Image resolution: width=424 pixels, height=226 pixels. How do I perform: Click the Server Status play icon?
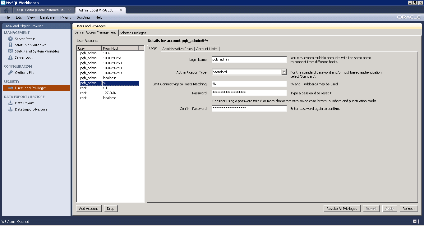pos(11,39)
